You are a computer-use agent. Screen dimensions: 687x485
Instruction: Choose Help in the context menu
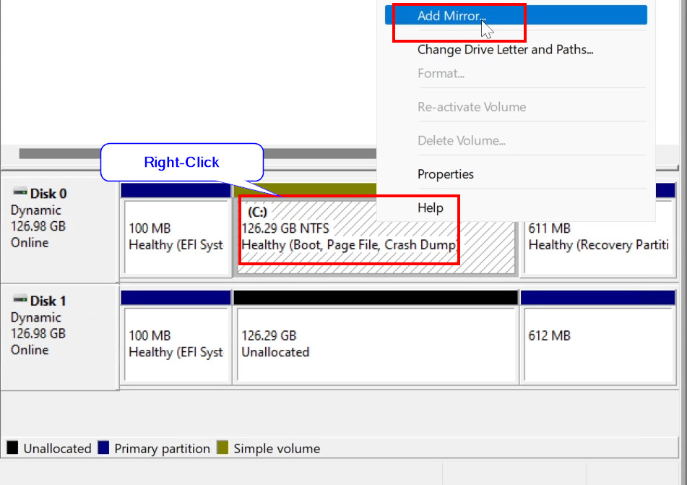point(430,208)
